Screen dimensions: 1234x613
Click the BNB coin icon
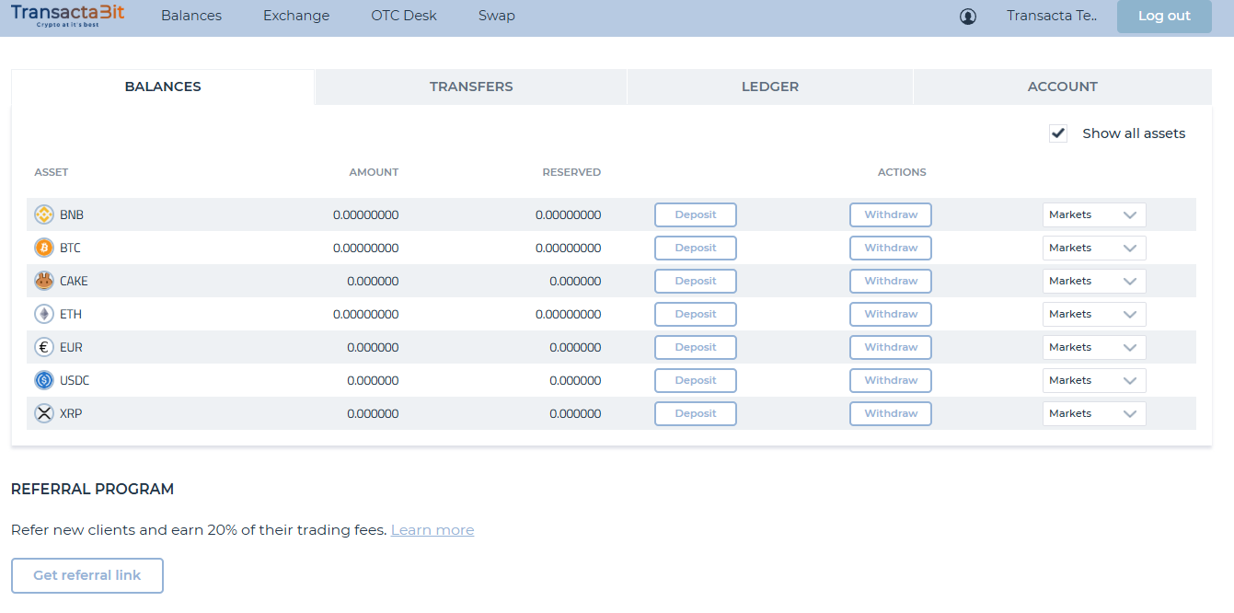[44, 214]
